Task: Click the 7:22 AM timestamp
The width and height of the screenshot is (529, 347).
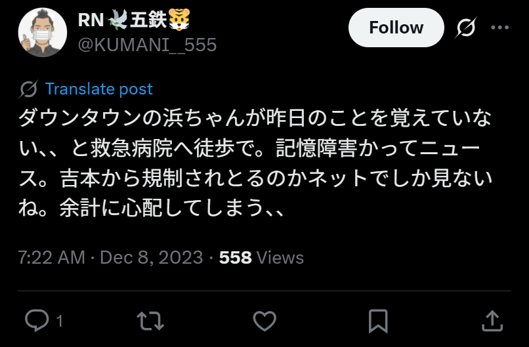Action: pos(51,258)
